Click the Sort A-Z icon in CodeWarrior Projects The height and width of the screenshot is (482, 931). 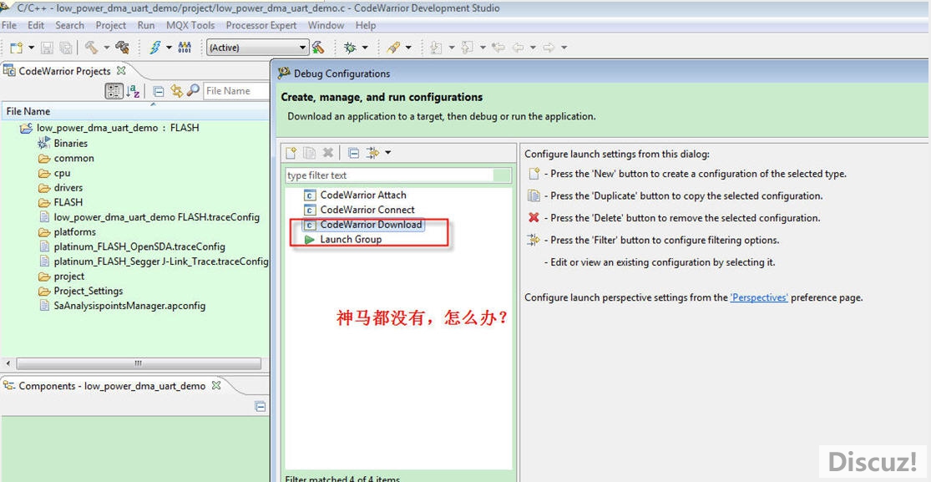(x=134, y=91)
